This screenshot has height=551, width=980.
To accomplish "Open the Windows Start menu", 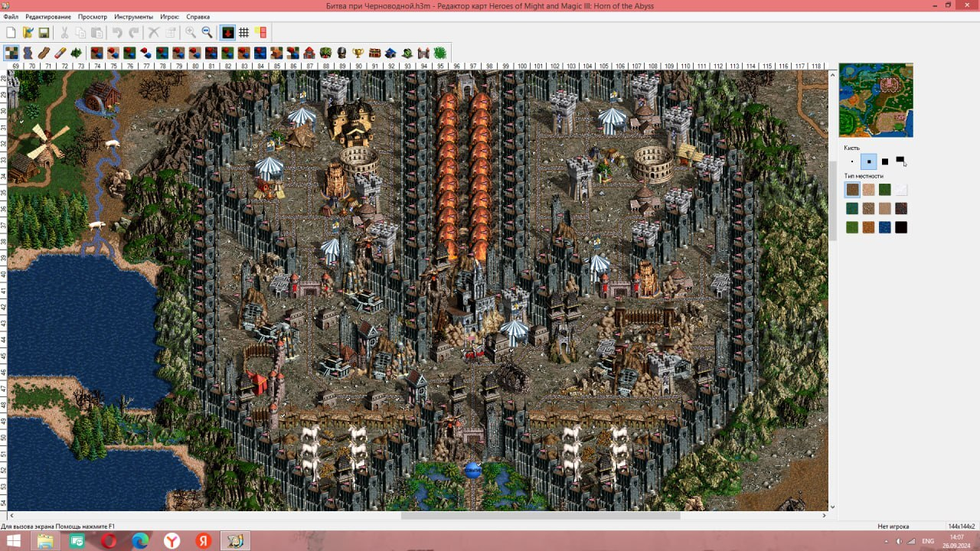I will 14,541.
